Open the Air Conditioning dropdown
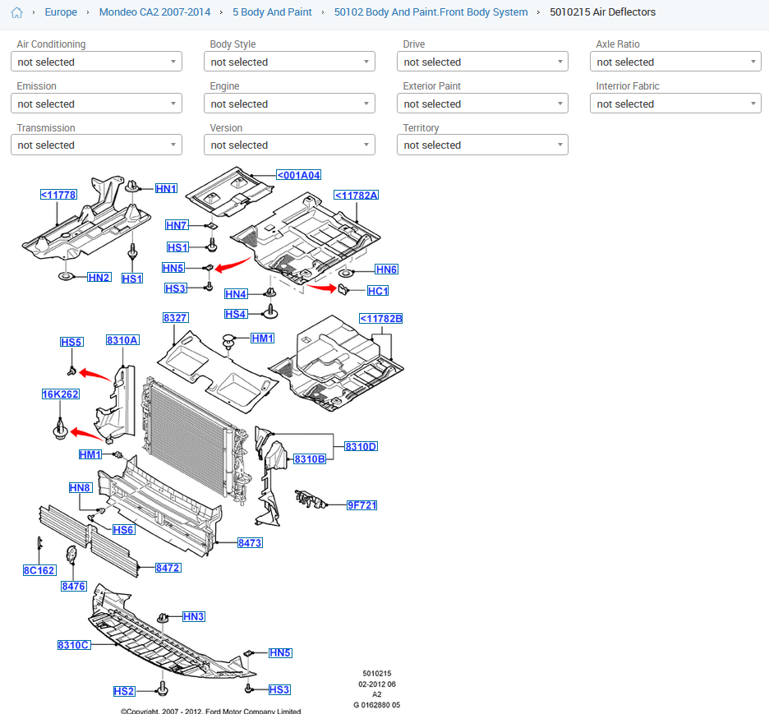Image resolution: width=769 pixels, height=714 pixels. coord(96,62)
